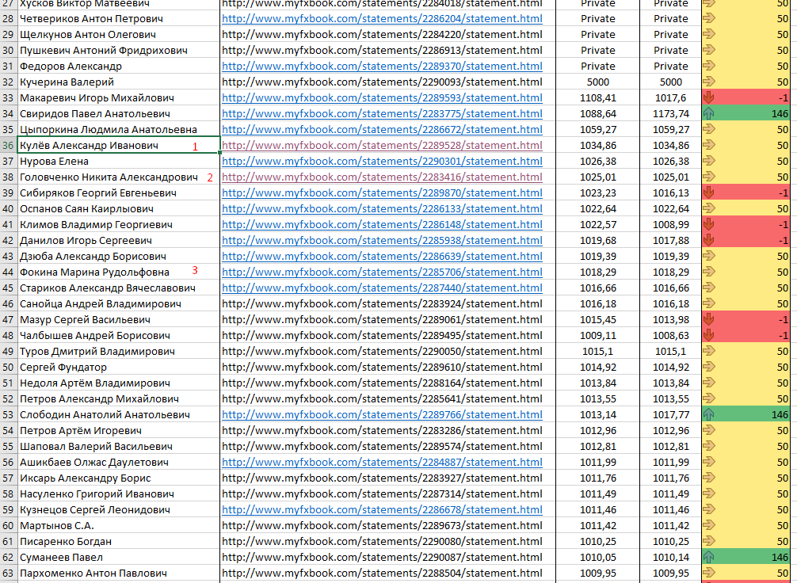The width and height of the screenshot is (797, 583).
Task: Open statement link 2289593 for Макаревич Игорь
Action: click(382, 97)
